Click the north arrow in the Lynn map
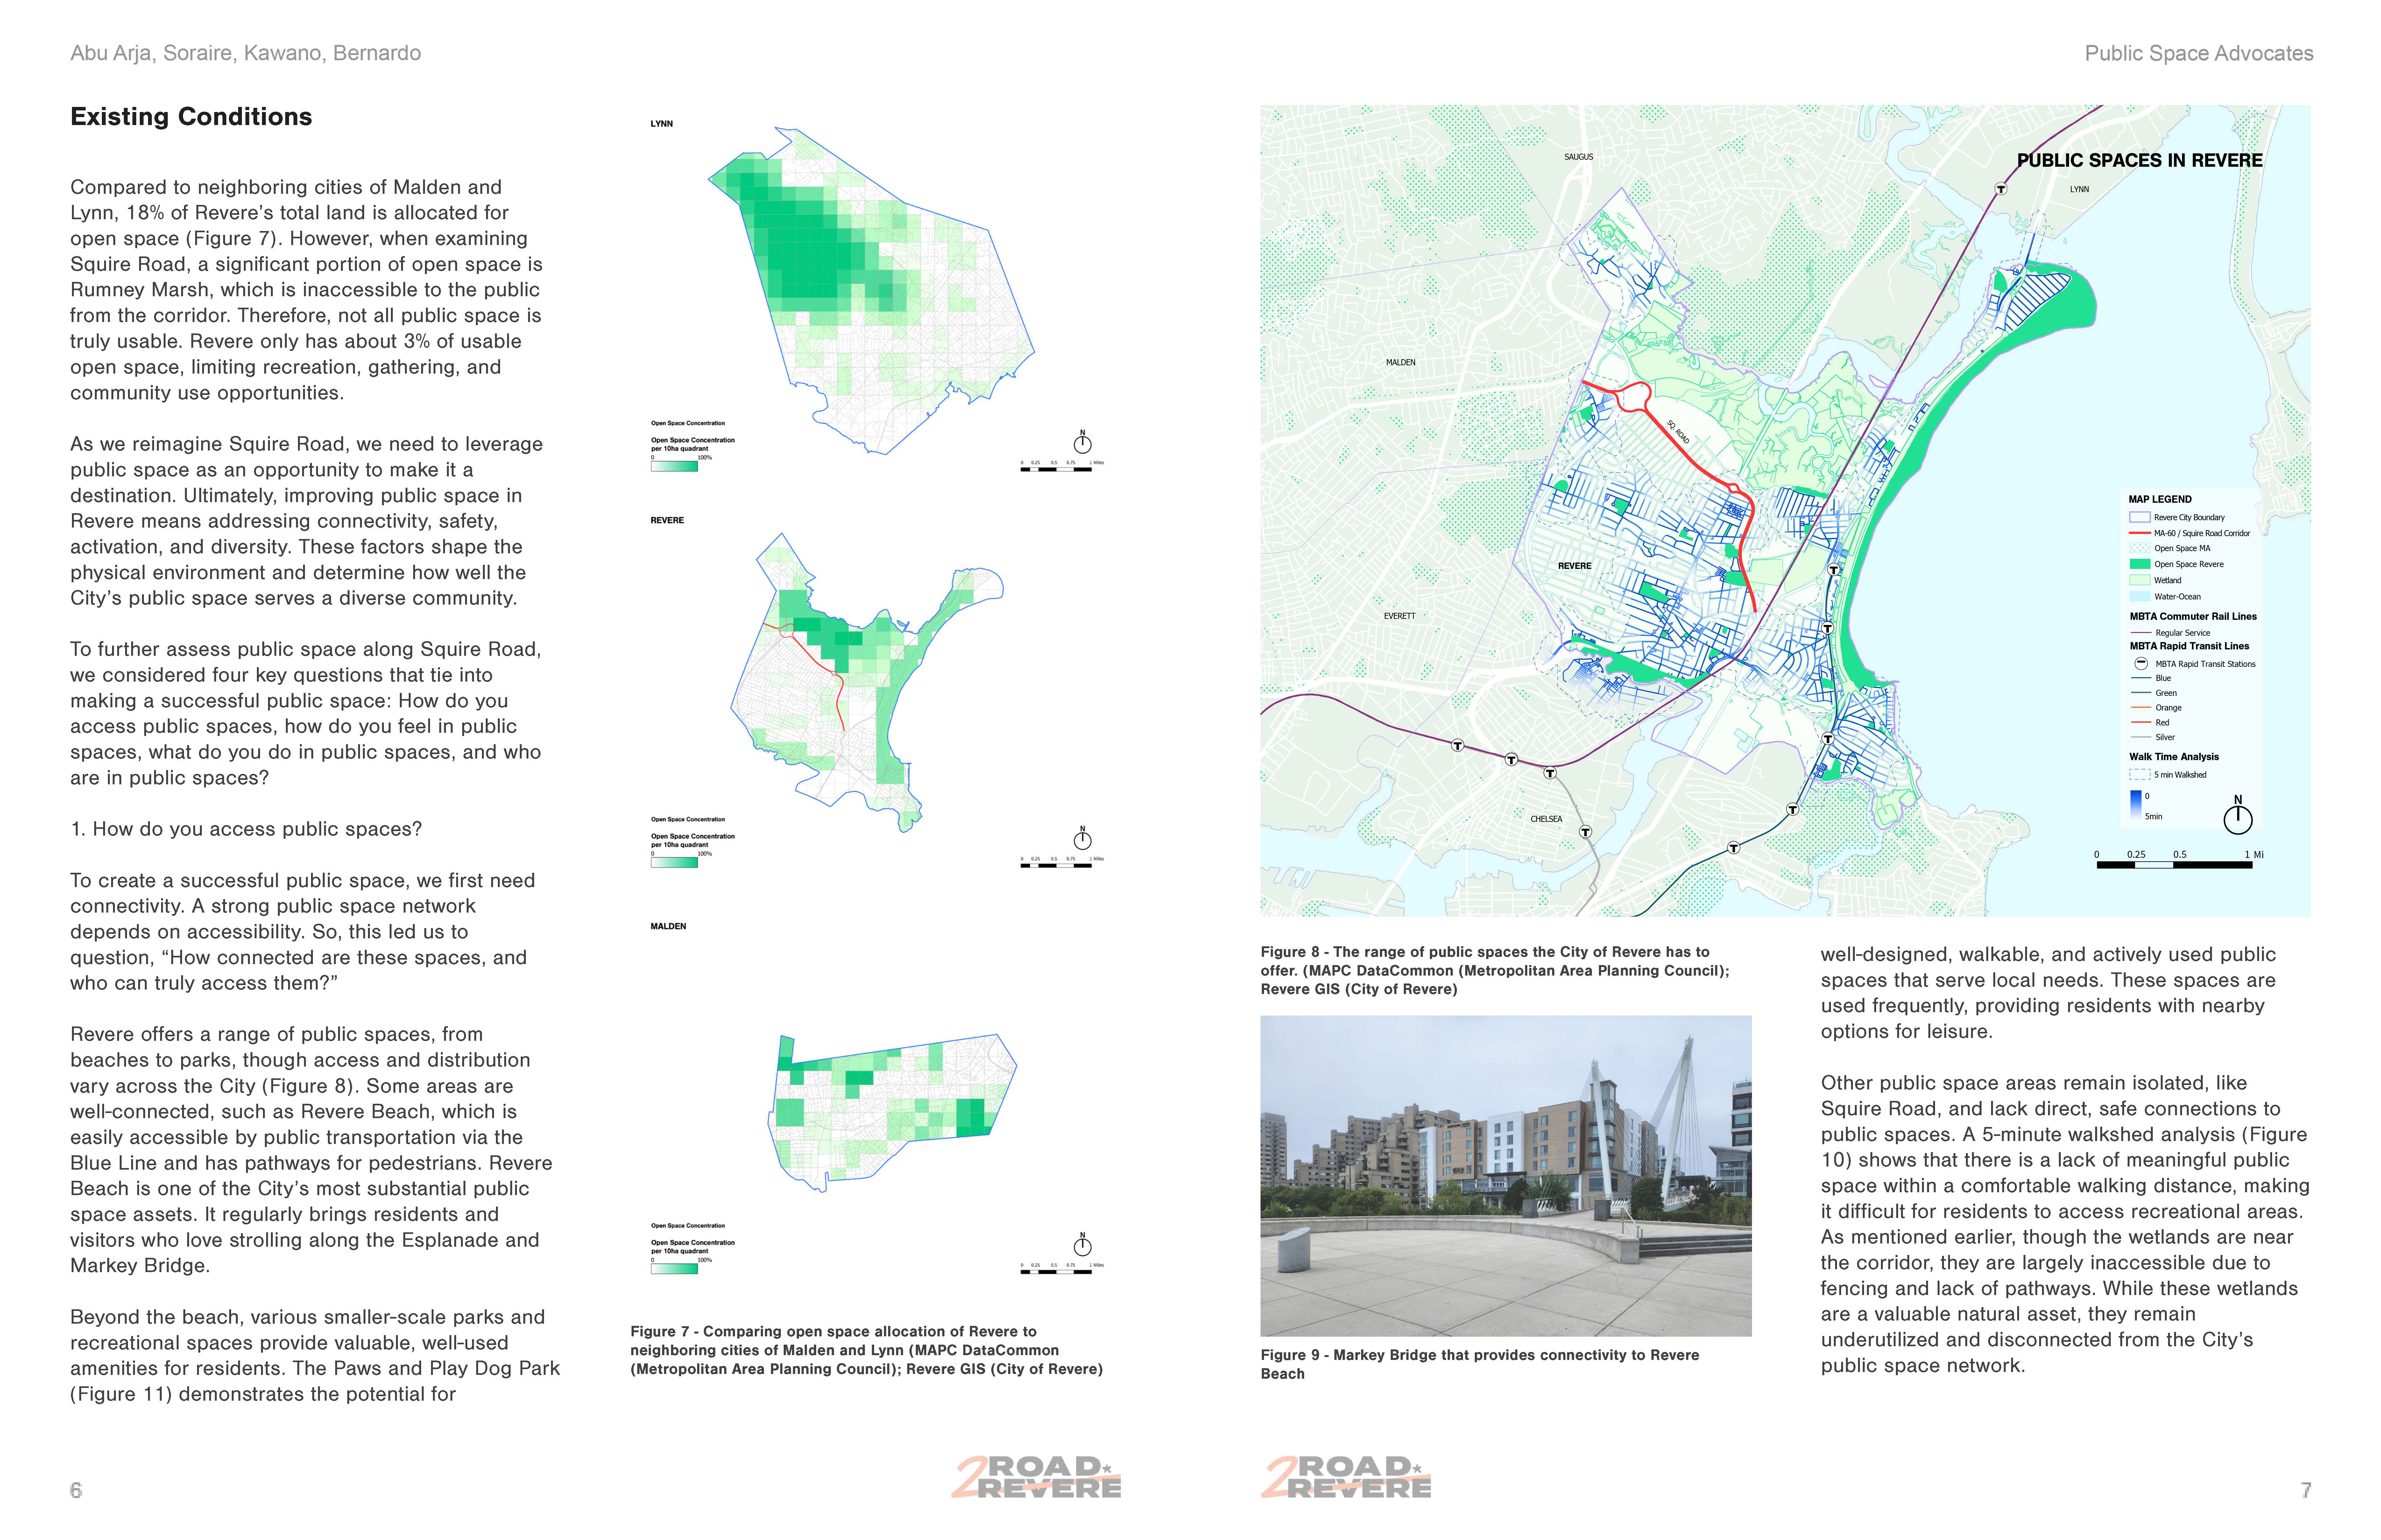The height and width of the screenshot is (1540, 2381). [1083, 442]
